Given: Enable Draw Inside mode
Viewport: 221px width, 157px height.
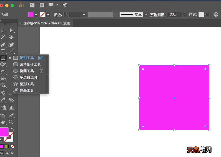Looking at the screenshot, I should pyautogui.click(x=12, y=153).
